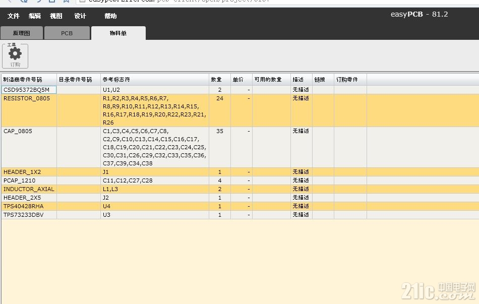
Task: Sort by 数量 column header
Action: 220,80
